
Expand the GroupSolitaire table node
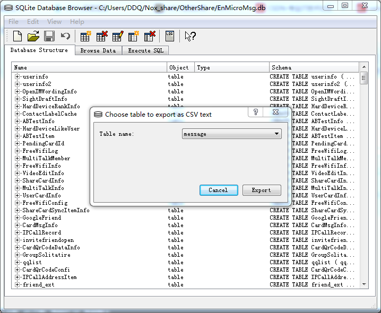[x=17, y=255]
